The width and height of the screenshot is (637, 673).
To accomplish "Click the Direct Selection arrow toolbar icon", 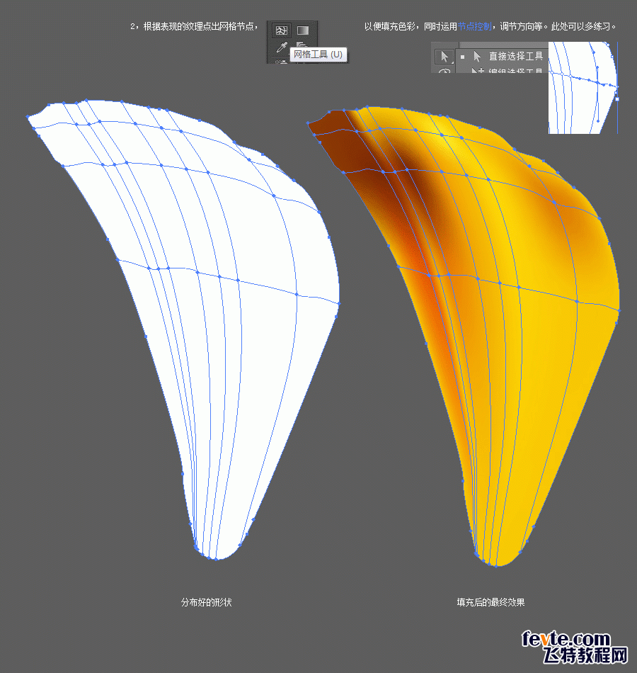I will [x=444, y=57].
